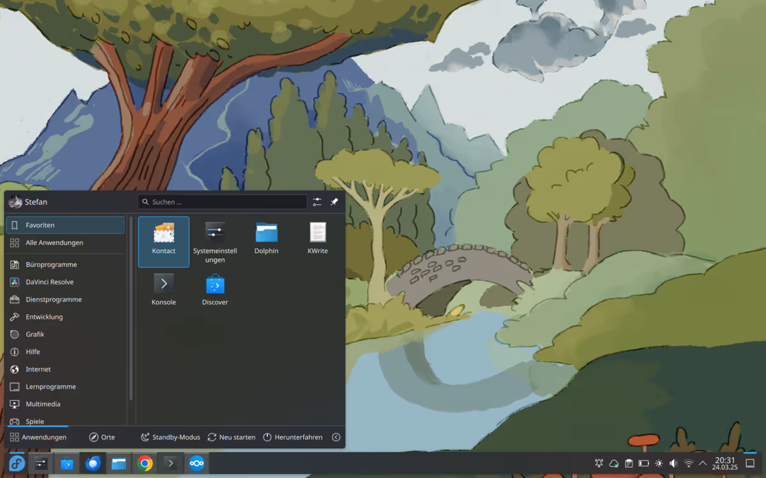Screen dimensions: 766x478
Task: Toggle show desktop at panel edge
Action: pos(750,463)
